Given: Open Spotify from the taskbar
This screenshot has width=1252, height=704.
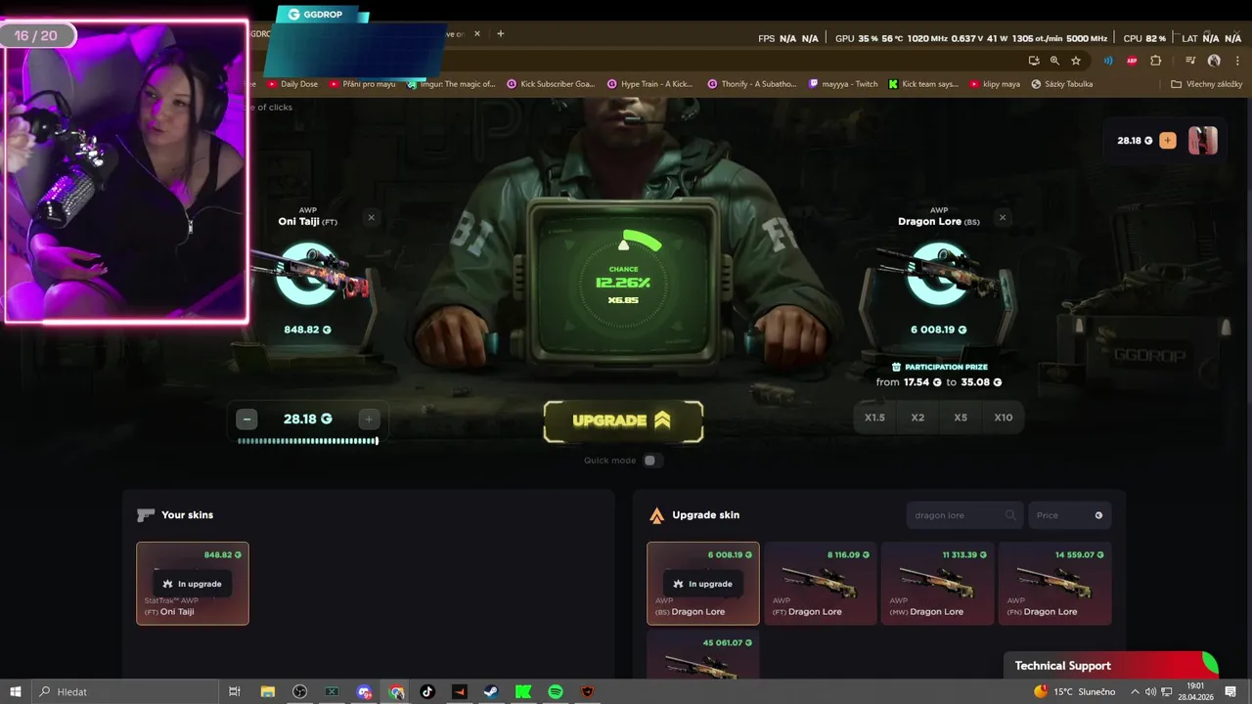Looking at the screenshot, I should (556, 691).
